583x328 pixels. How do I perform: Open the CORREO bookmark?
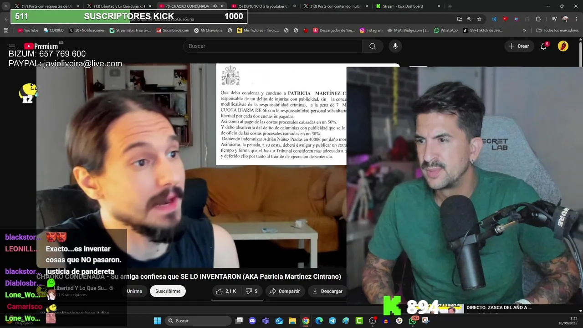(54, 31)
